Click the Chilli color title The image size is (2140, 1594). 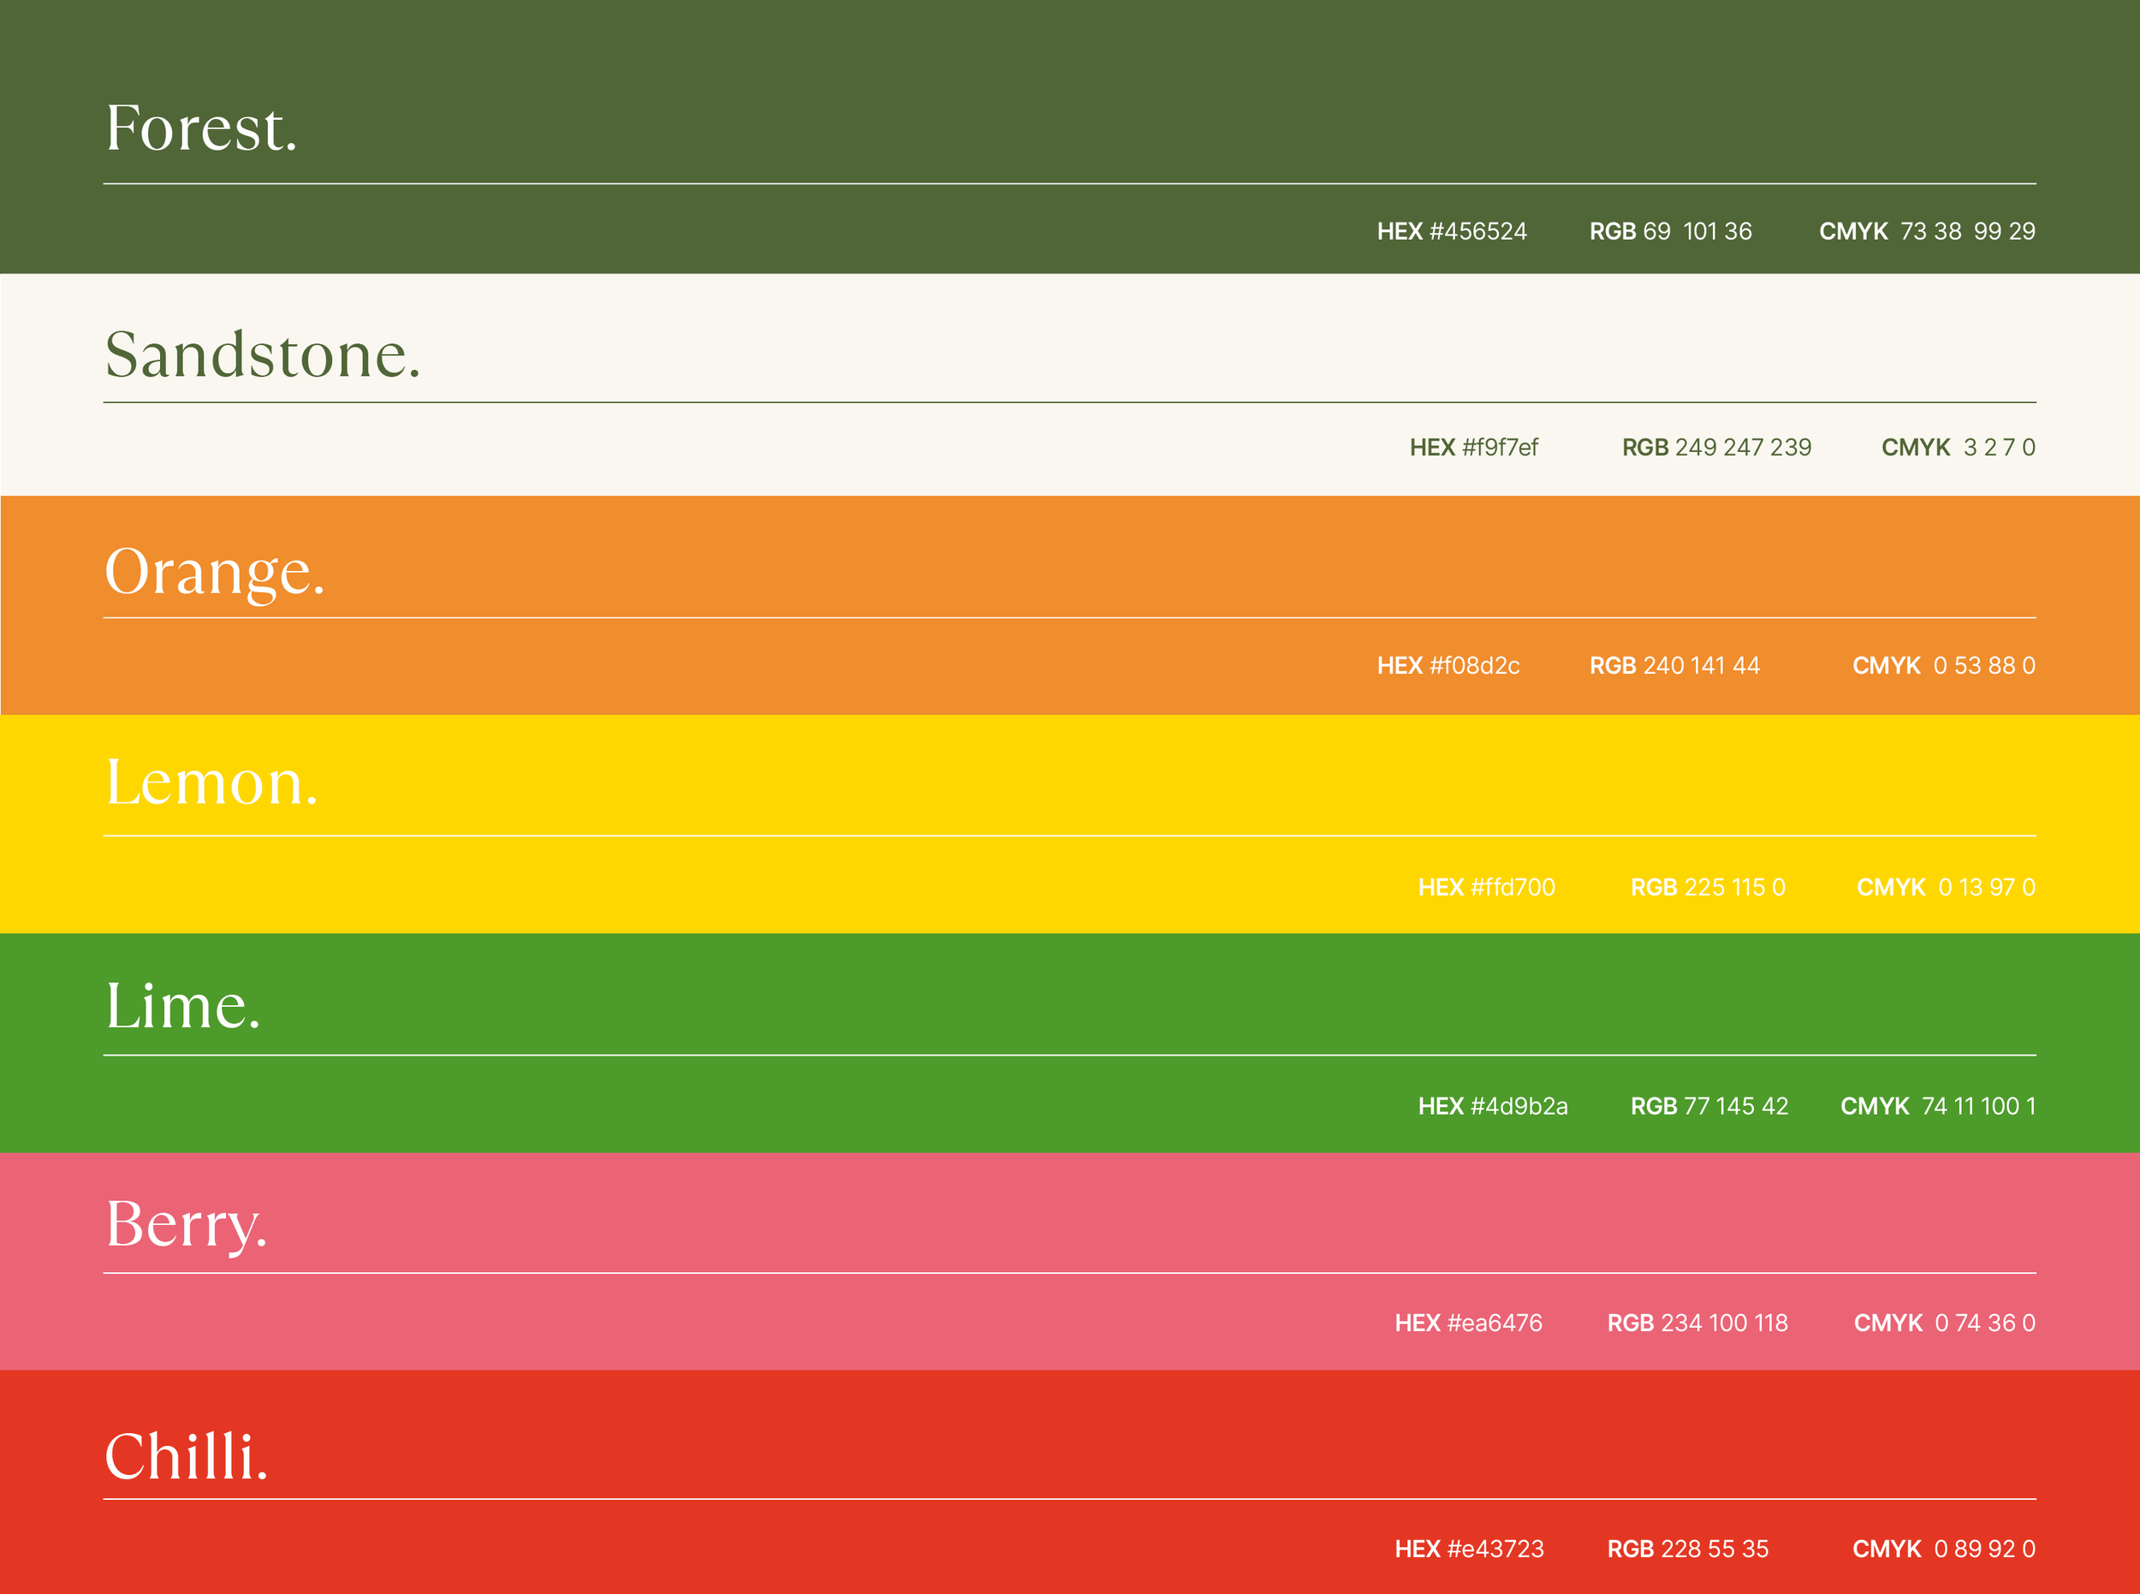point(185,1457)
